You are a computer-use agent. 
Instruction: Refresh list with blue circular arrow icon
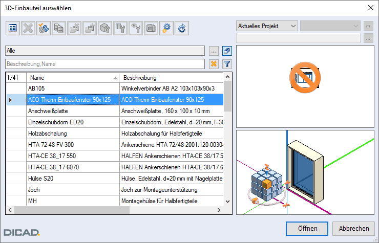[182, 28]
